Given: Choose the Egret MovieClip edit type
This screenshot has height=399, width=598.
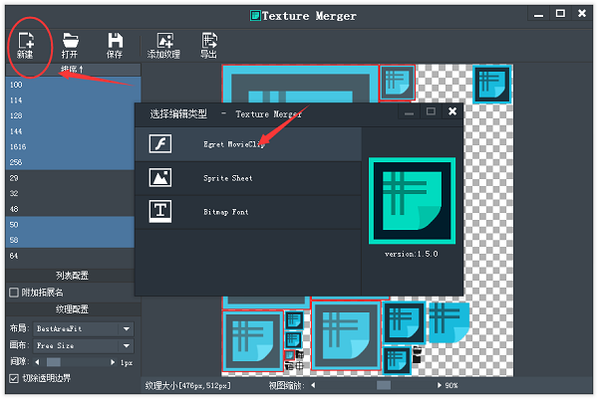Looking at the screenshot, I should [248, 144].
